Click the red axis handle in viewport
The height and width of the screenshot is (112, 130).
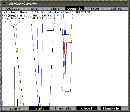point(68,43)
